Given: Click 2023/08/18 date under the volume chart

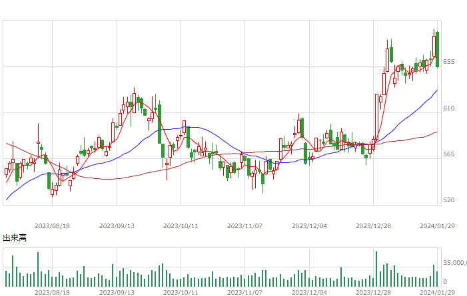Looking at the screenshot, I should (52, 293).
